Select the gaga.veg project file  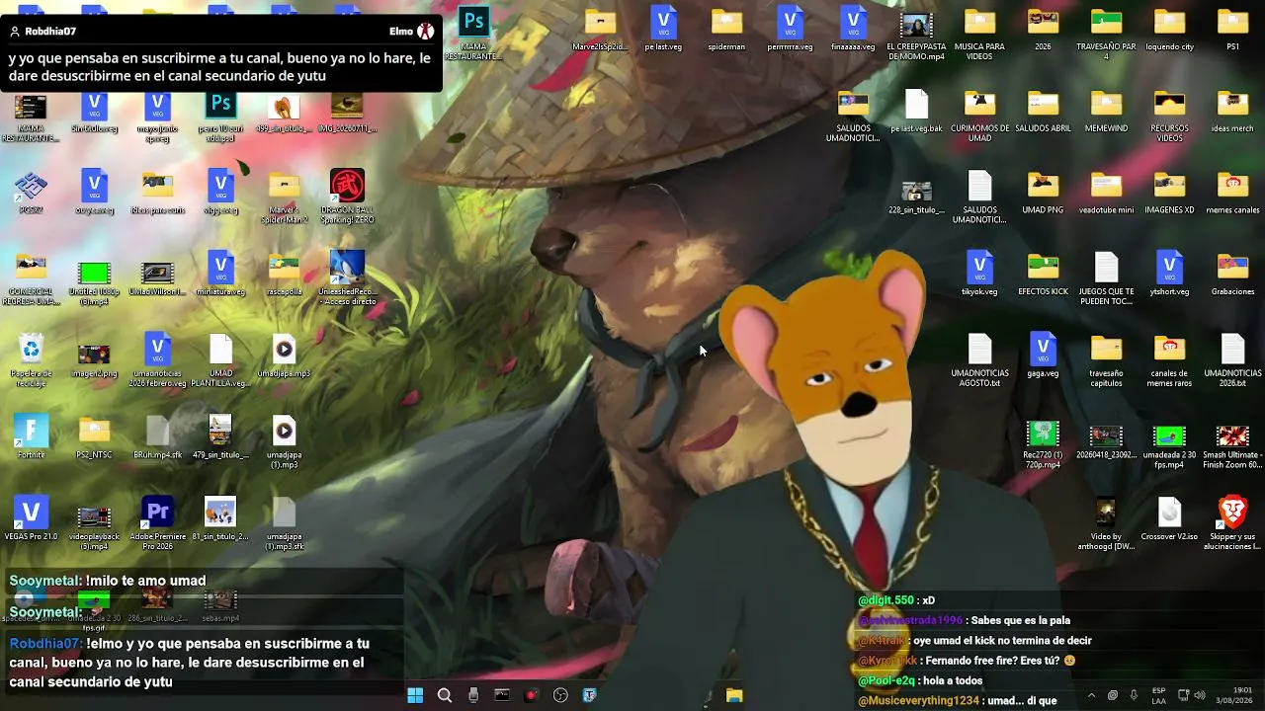point(1043,355)
